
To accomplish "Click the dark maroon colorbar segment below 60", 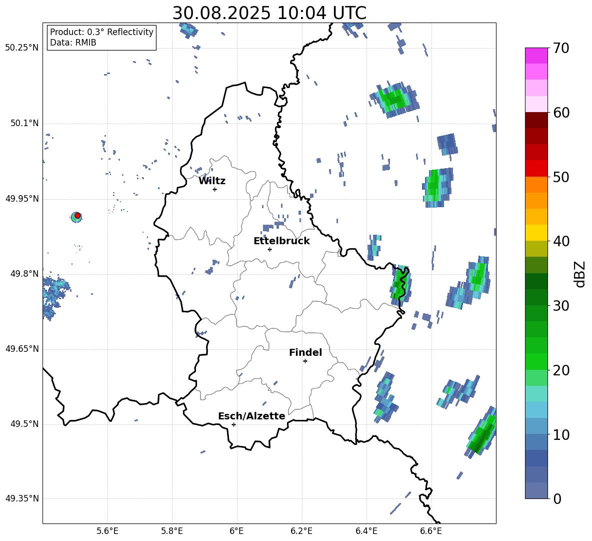I will tap(536, 120).
